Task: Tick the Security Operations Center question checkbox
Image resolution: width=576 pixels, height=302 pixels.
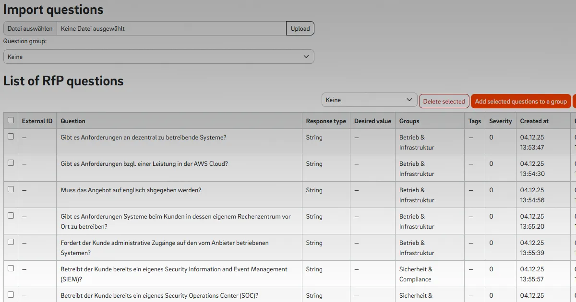Action: 11,295
